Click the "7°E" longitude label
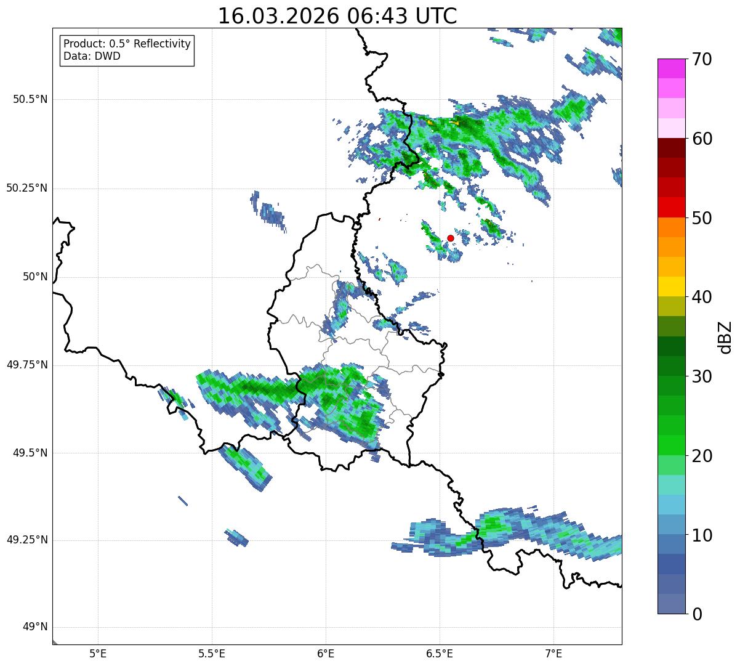This screenshot has width=740, height=666. click(553, 654)
